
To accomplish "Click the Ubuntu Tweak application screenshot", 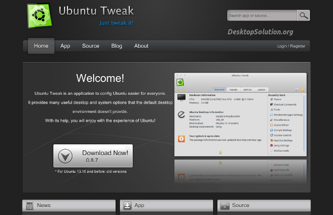I will pyautogui.click(x=240, y=114).
